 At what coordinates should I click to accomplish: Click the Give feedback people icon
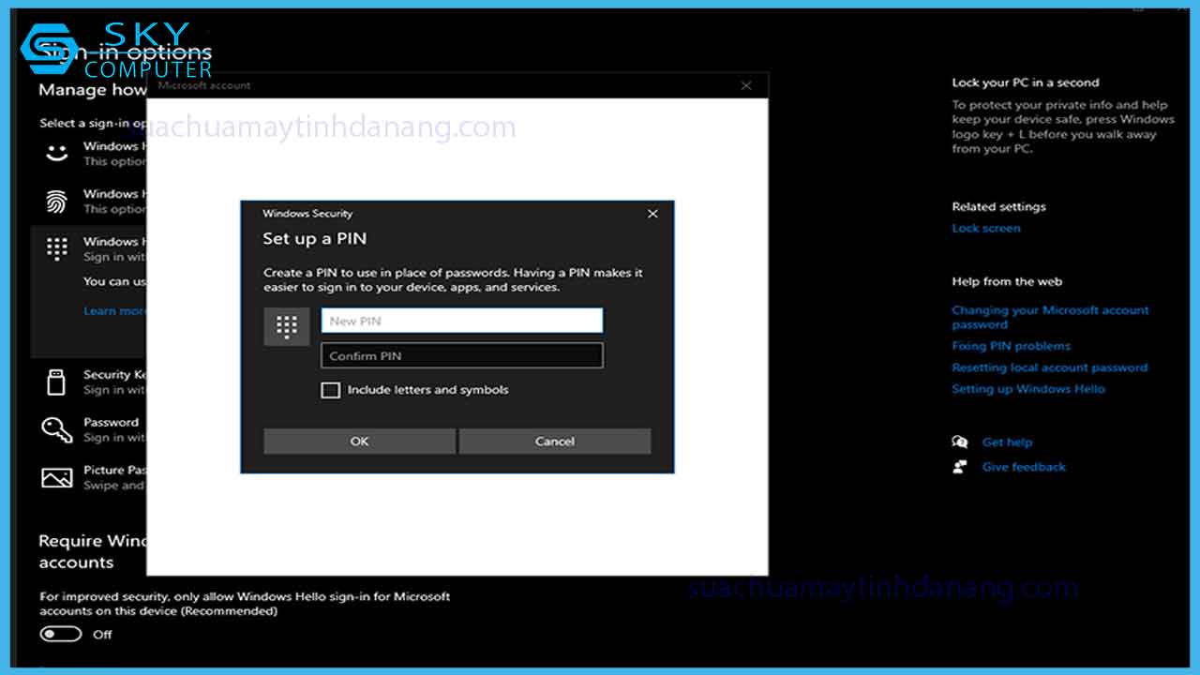tap(960, 466)
